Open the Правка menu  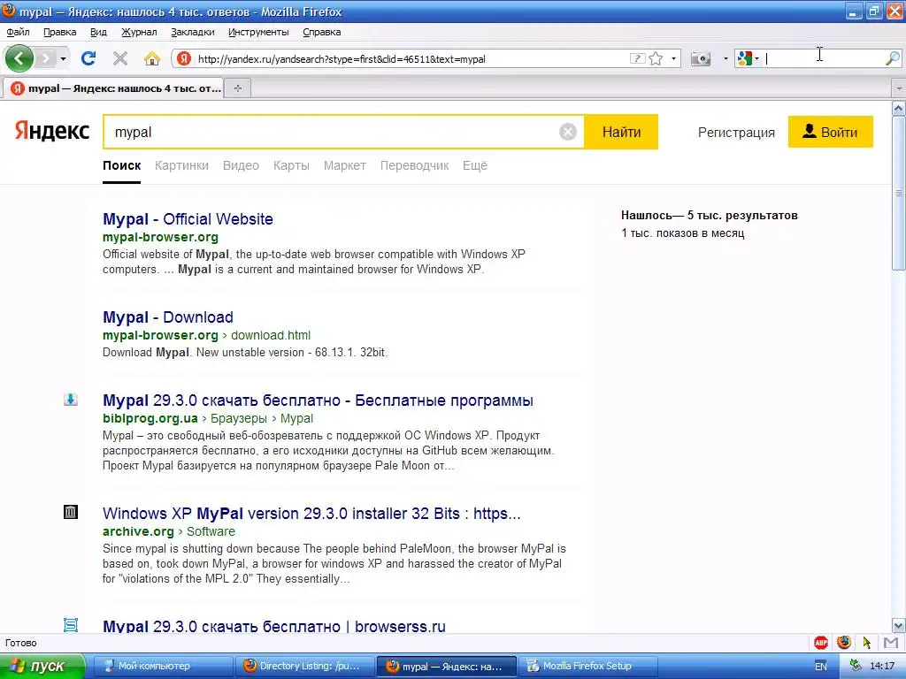click(60, 33)
